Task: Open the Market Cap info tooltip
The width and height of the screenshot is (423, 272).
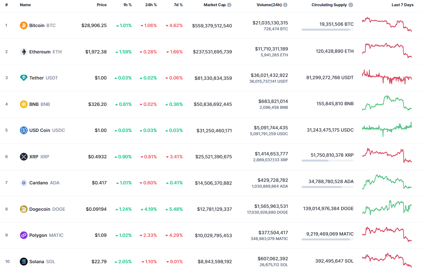Action: point(230,5)
